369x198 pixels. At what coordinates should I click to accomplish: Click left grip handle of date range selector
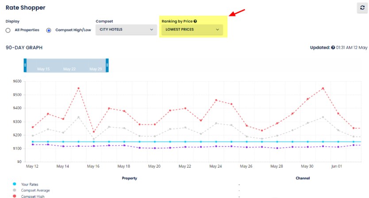25,65
